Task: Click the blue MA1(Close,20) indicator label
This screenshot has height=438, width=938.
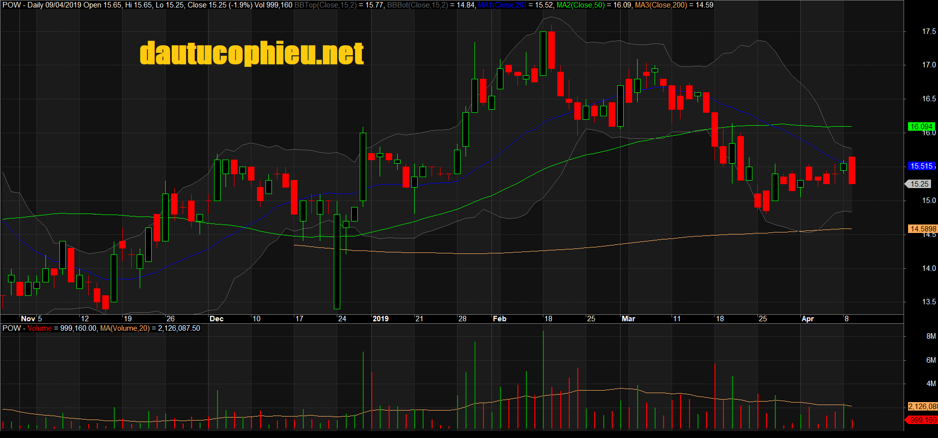Action: [x=502, y=5]
